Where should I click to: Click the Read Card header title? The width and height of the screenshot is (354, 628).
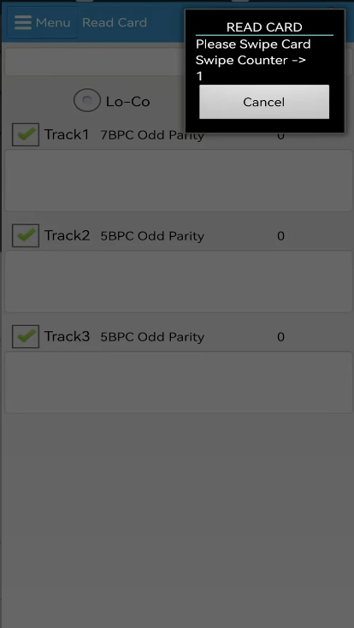115,22
